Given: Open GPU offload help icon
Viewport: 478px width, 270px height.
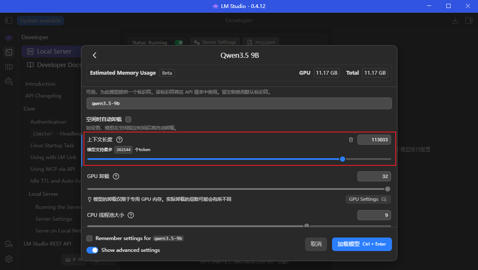Looking at the screenshot, I should 116,176.
